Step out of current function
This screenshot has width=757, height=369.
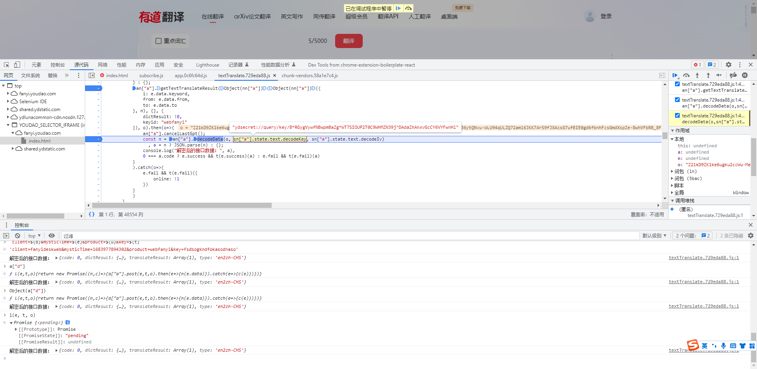[708, 75]
